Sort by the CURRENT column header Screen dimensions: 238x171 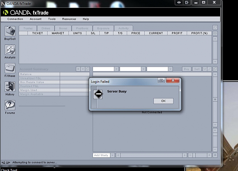click(x=156, y=33)
